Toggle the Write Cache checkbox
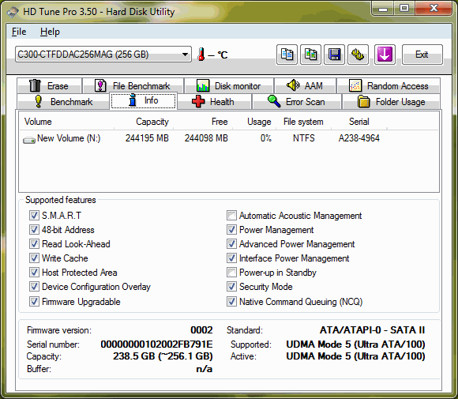This screenshot has width=458, height=399. [34, 258]
